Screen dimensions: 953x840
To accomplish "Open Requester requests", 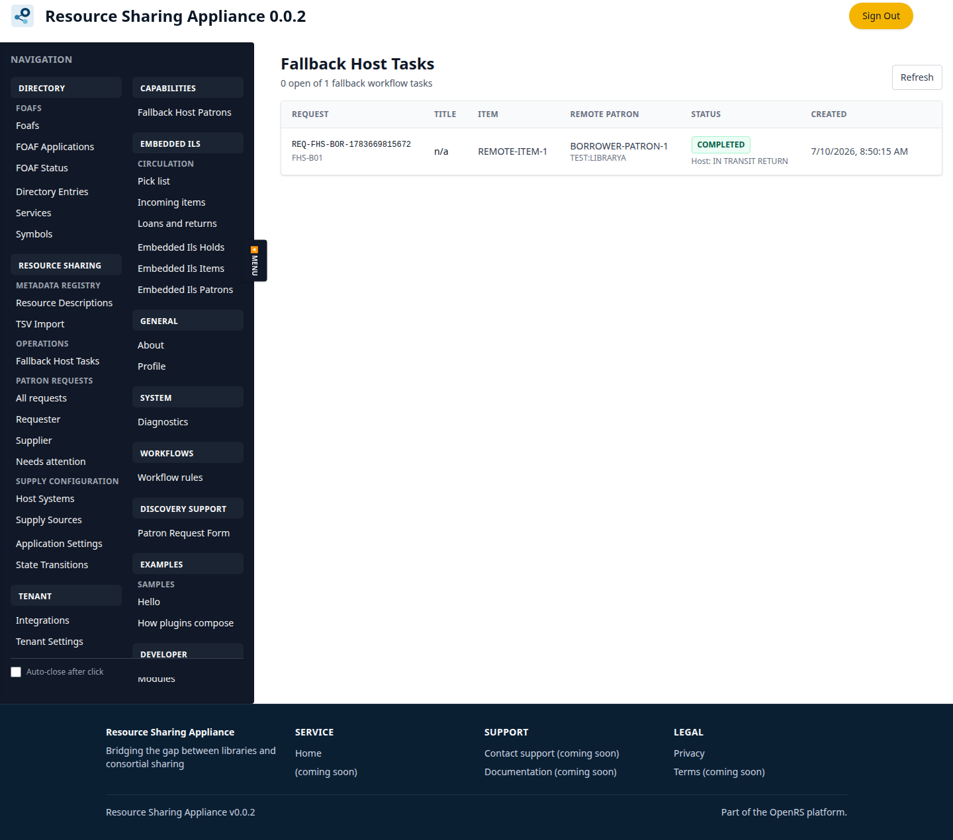I will coord(38,419).
